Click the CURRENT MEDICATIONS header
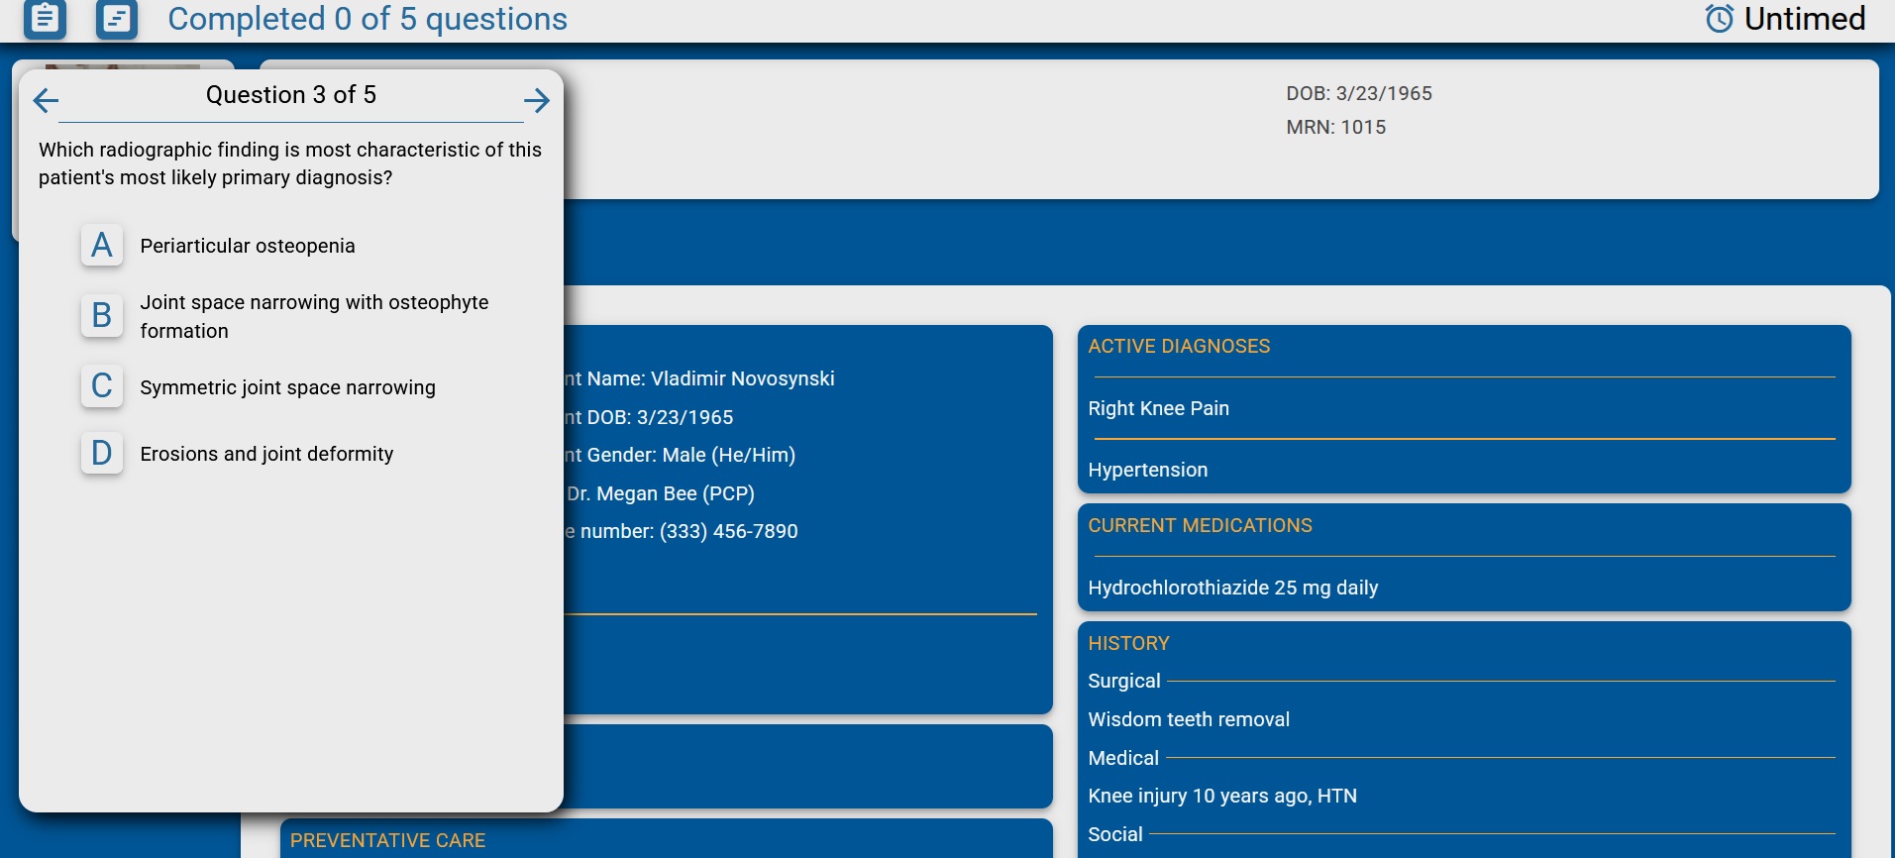The image size is (1895, 858). pyautogui.click(x=1200, y=525)
